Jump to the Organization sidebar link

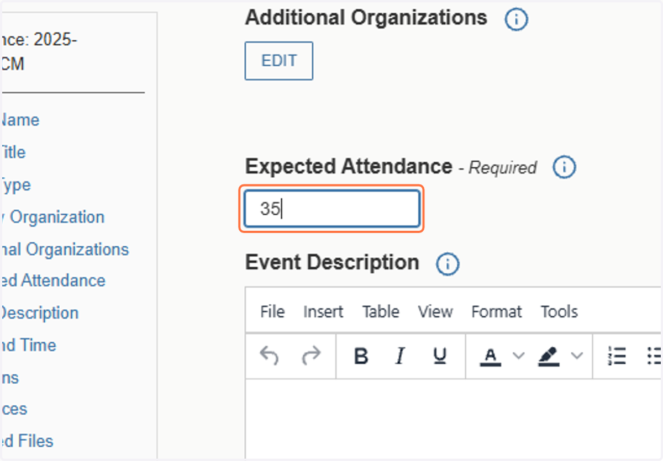tap(53, 217)
